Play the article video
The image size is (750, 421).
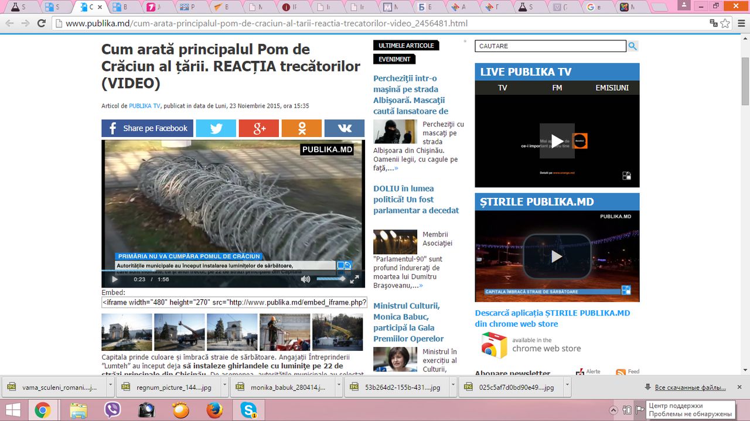[114, 279]
